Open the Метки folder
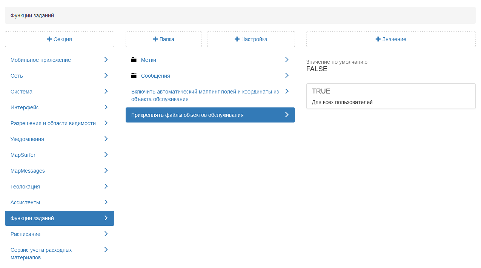Image resolution: width=481 pixels, height=268 pixels. tap(210, 60)
